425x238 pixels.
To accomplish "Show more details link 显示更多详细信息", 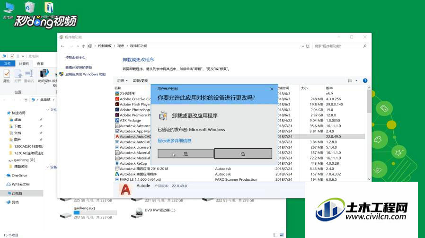I will click(x=175, y=141).
